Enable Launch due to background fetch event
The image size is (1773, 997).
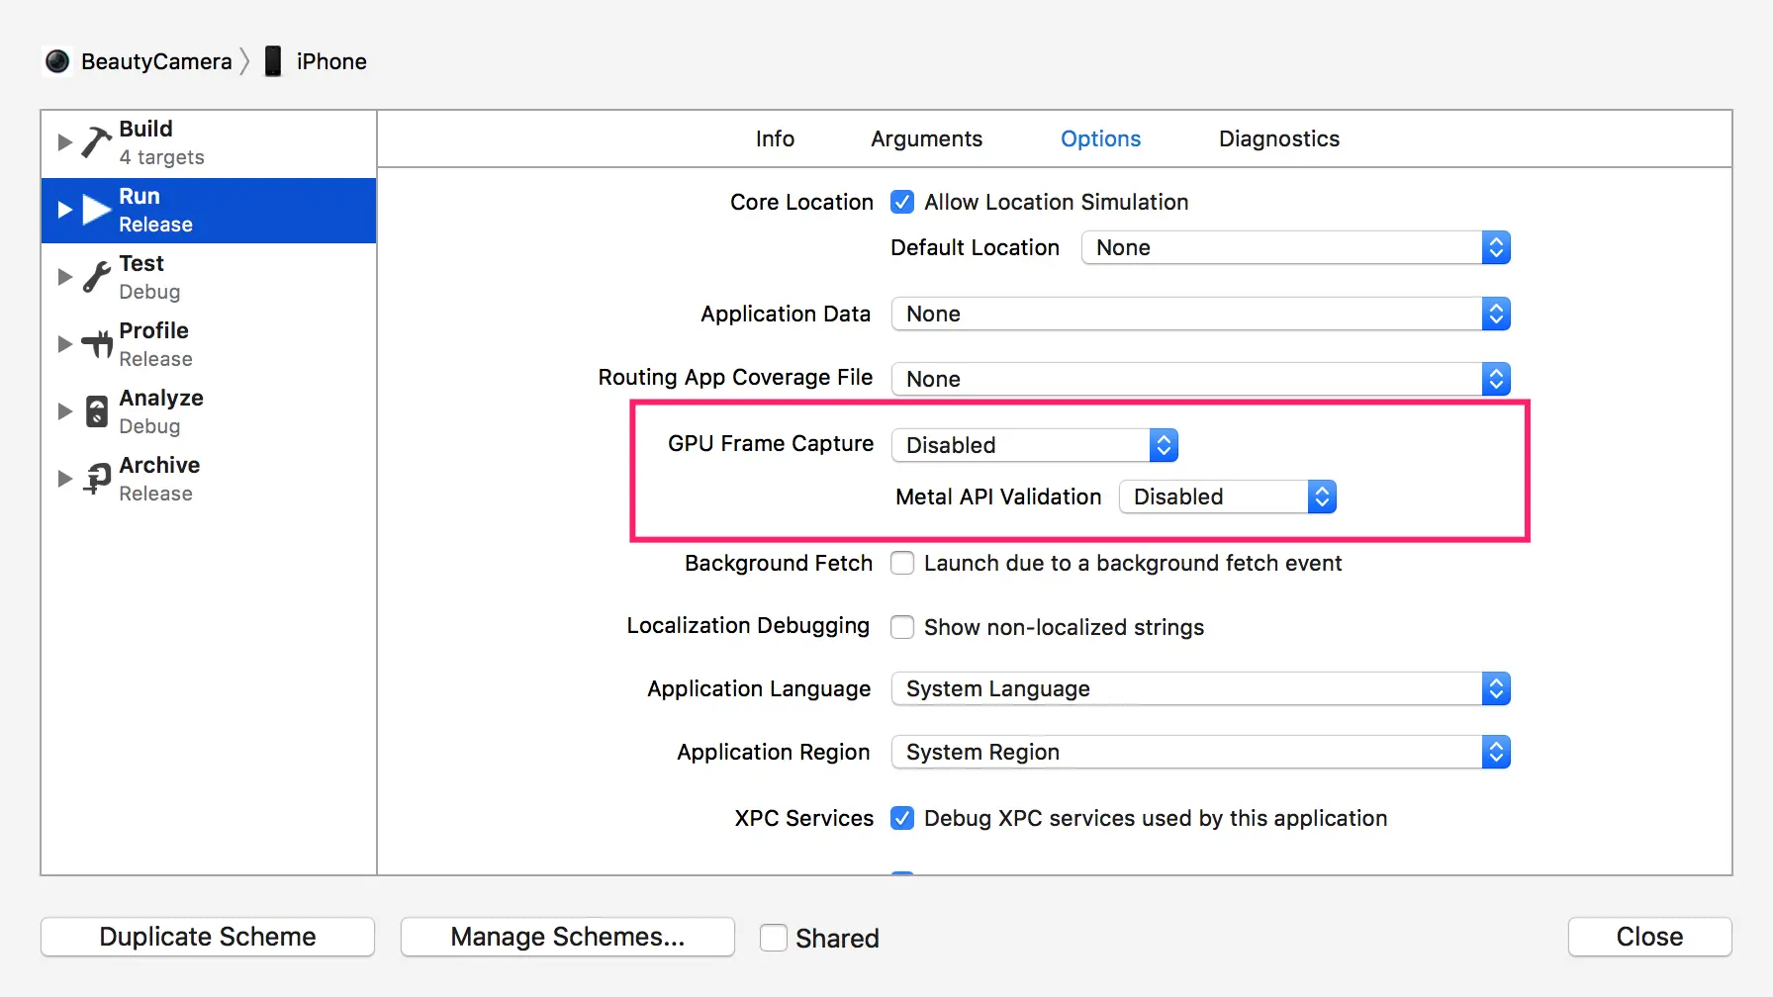tap(902, 563)
